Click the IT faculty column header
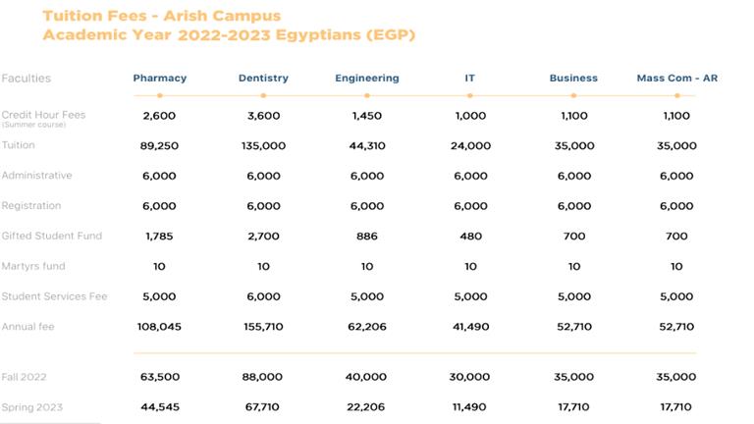Viewport: 754px width, 424px height. [470, 79]
